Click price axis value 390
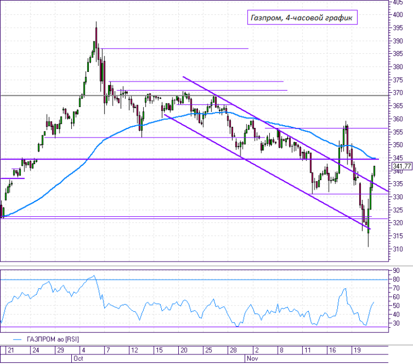This screenshot has width=413, height=364. [x=398, y=41]
